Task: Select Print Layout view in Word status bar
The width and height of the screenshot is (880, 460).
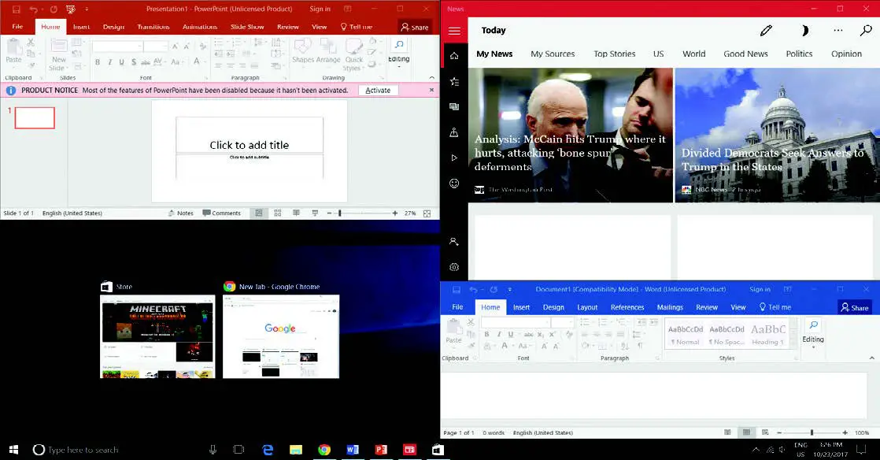Action: pos(746,432)
